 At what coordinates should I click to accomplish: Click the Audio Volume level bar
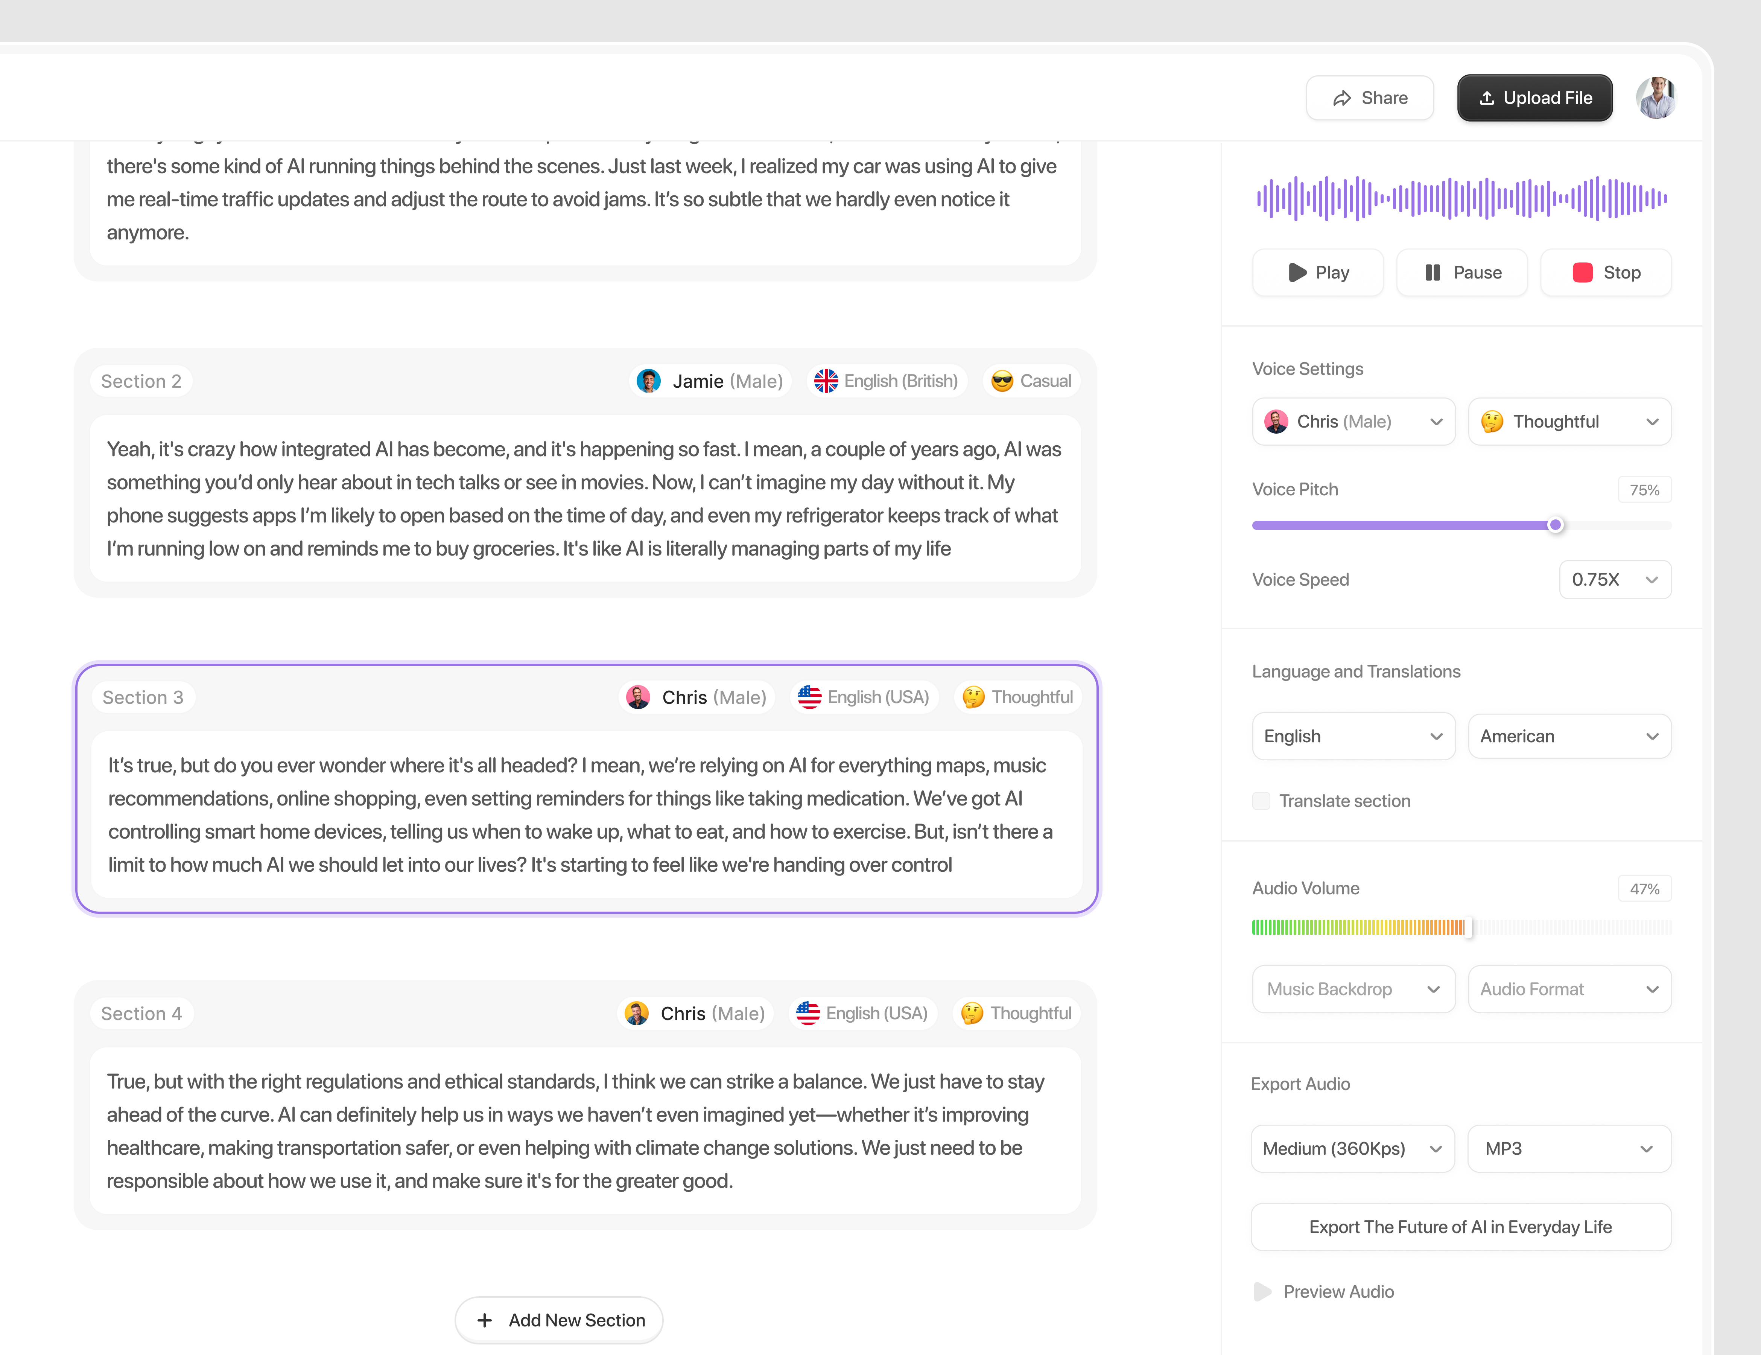click(x=1461, y=927)
